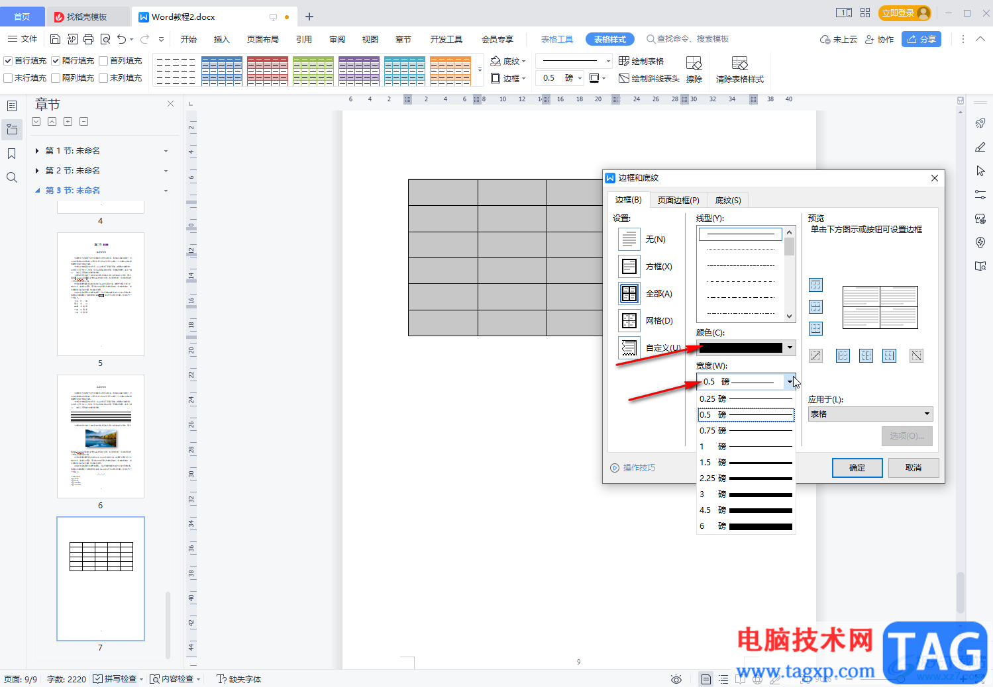
Task: Pick the Box (方框) border setting icon
Action: [x=629, y=266]
